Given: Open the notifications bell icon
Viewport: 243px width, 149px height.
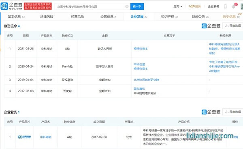Looking at the screenshot, I should 233,6.
